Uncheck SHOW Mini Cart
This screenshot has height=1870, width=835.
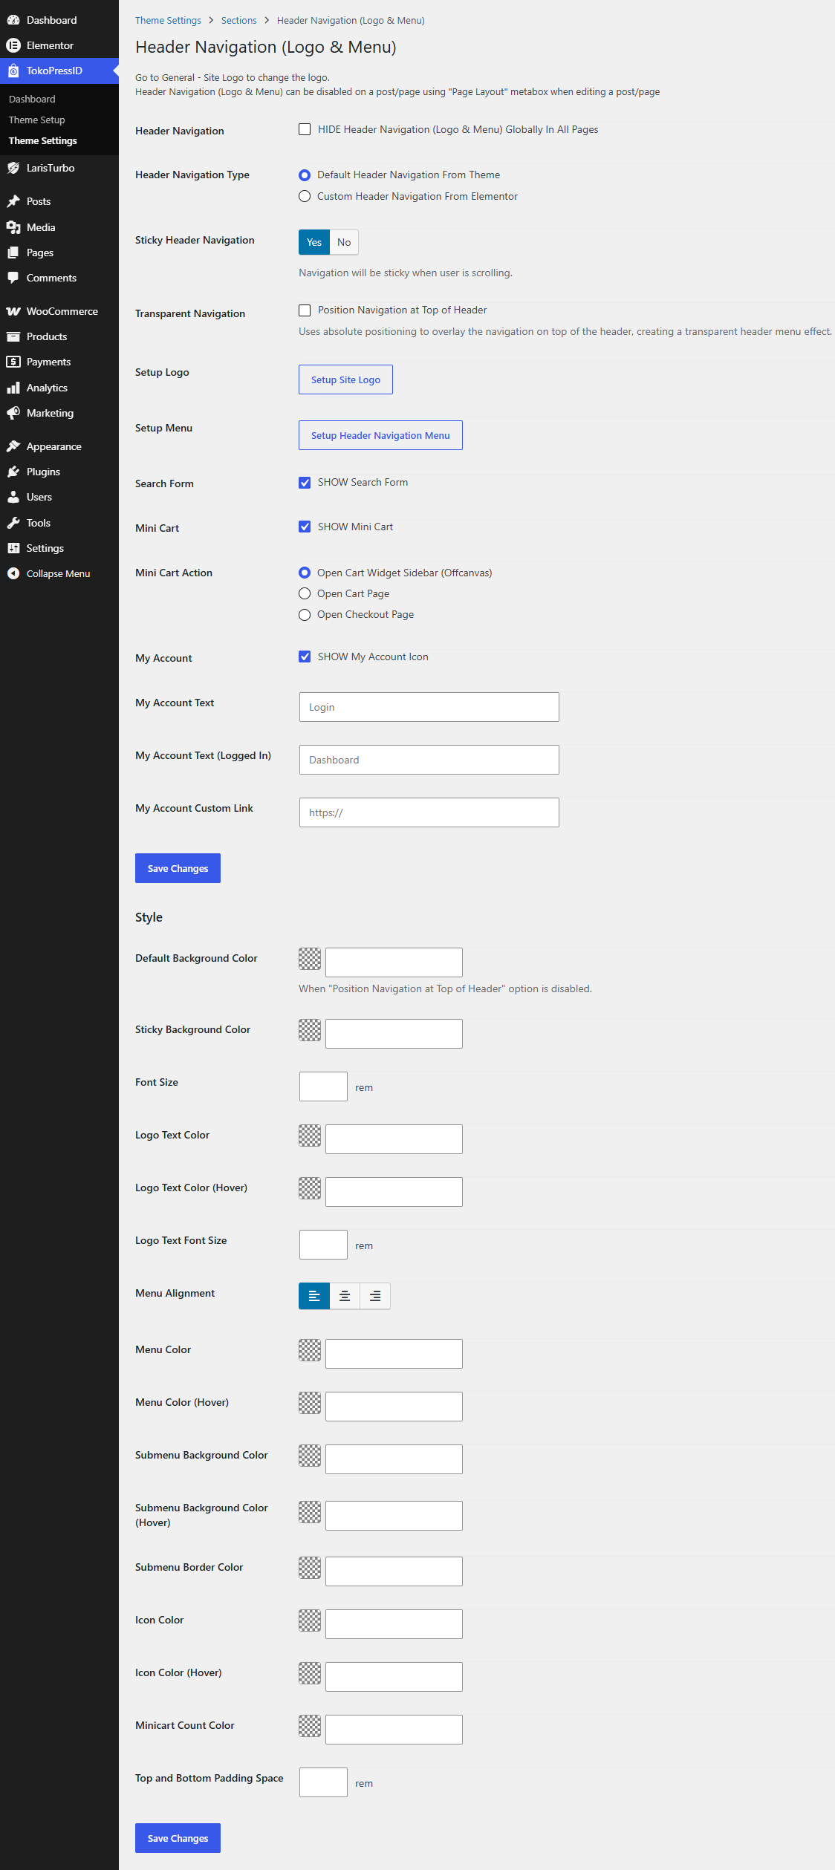[305, 527]
